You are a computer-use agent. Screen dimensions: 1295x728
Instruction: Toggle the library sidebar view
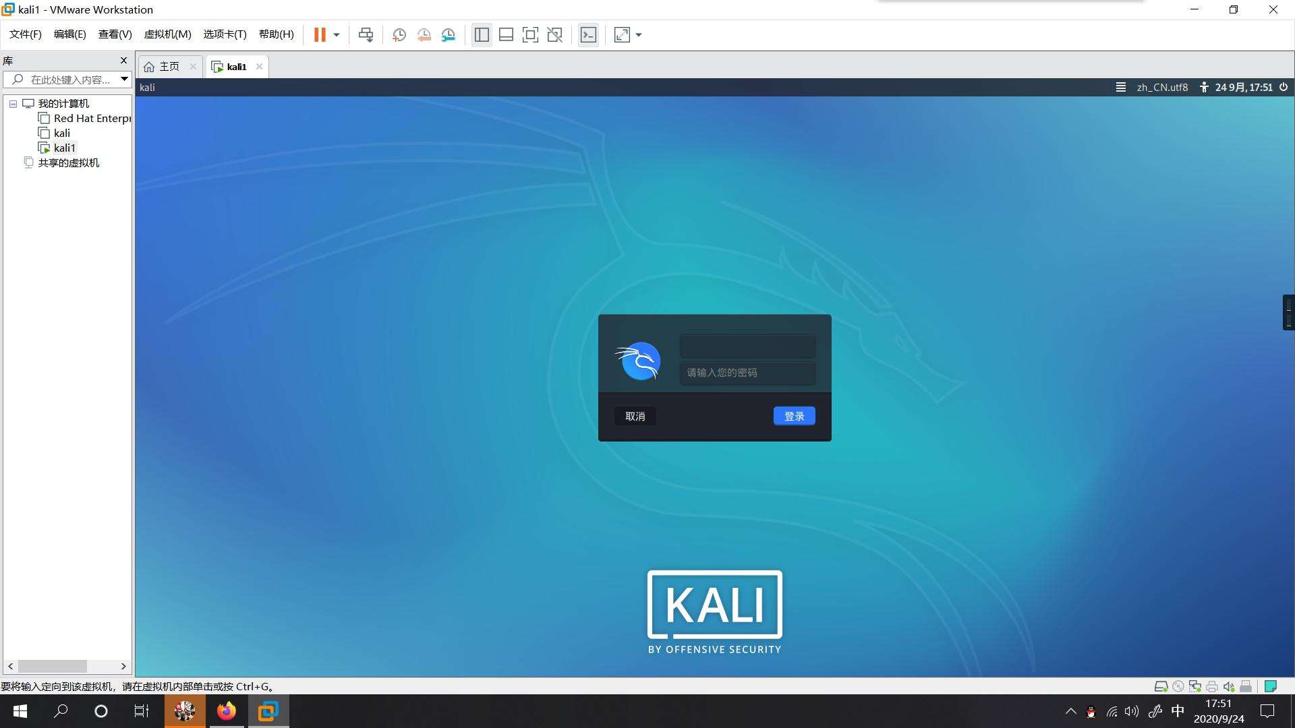[482, 35]
